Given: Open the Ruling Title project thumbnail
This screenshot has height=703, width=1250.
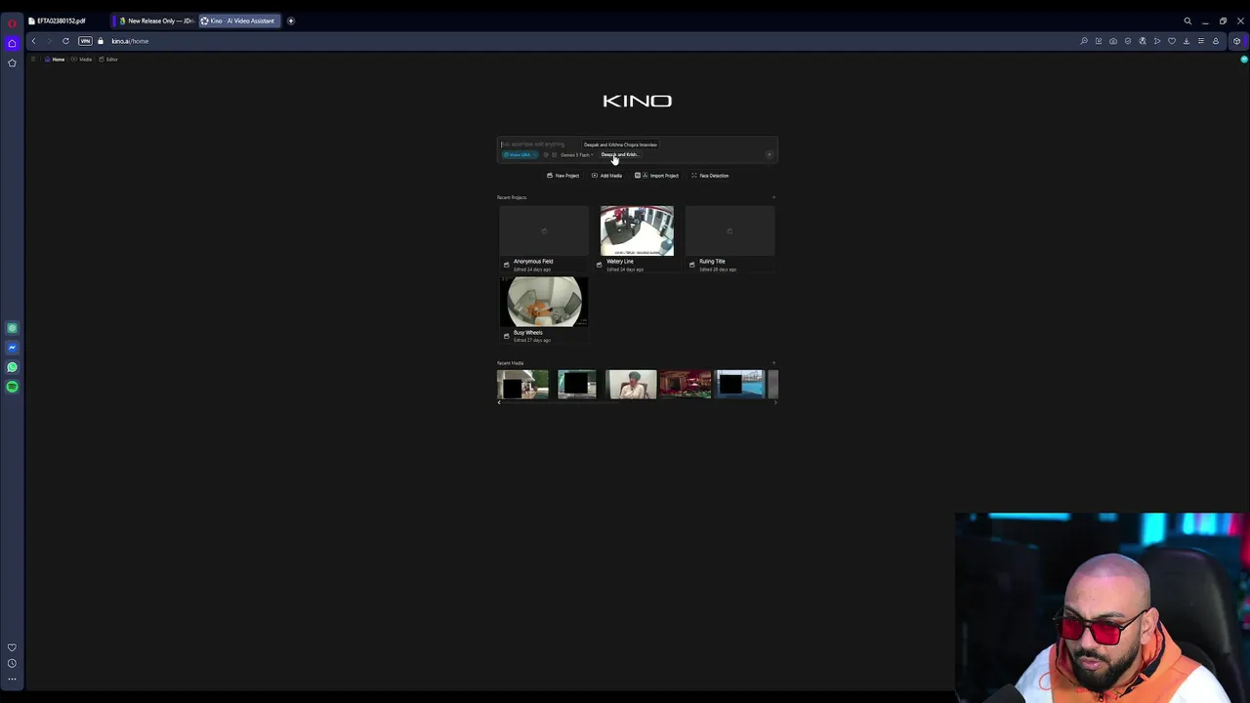Looking at the screenshot, I should [729, 230].
